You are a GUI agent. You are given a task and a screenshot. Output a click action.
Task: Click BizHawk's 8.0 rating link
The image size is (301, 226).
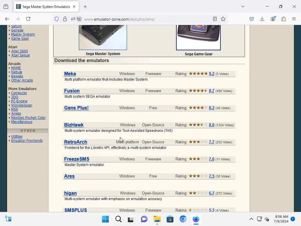coord(212,125)
